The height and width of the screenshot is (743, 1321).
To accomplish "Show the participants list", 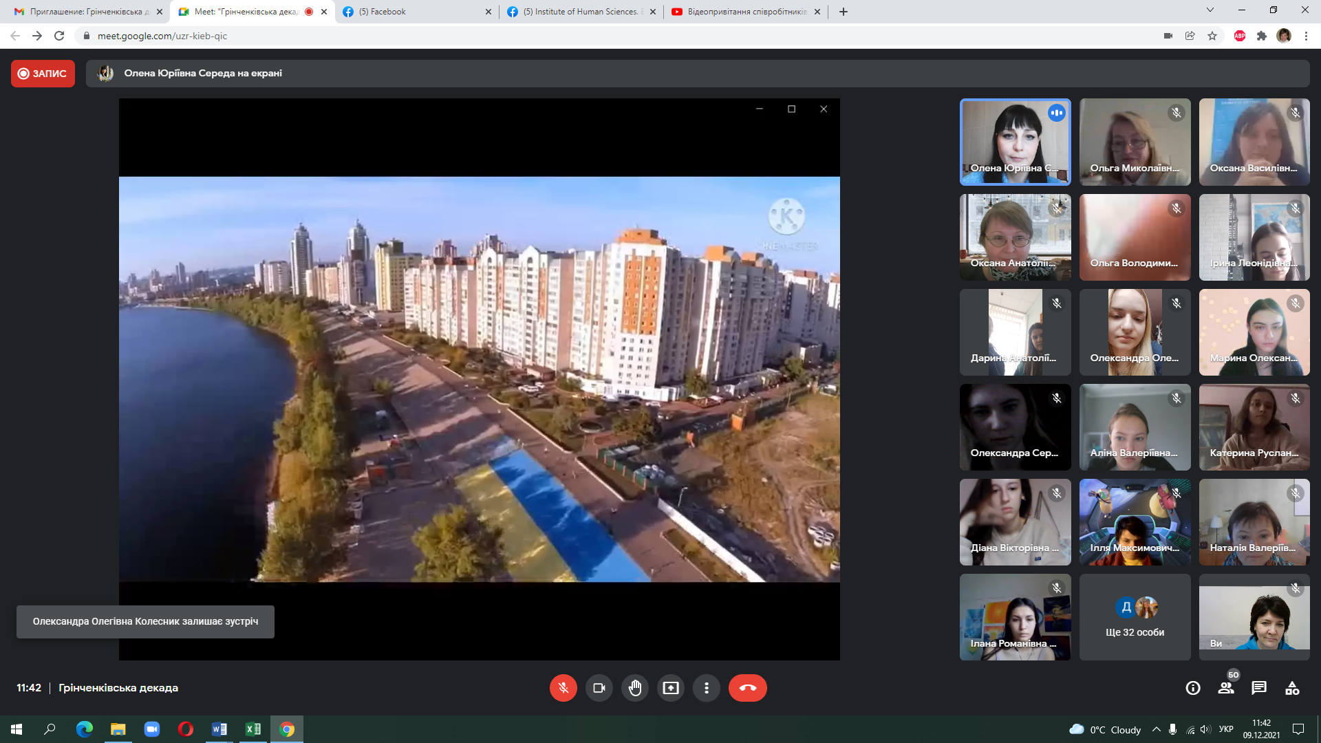I will click(x=1226, y=688).
